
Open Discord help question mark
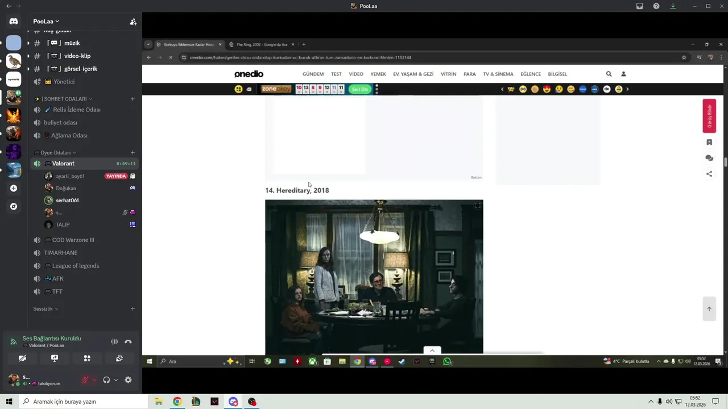point(656,6)
